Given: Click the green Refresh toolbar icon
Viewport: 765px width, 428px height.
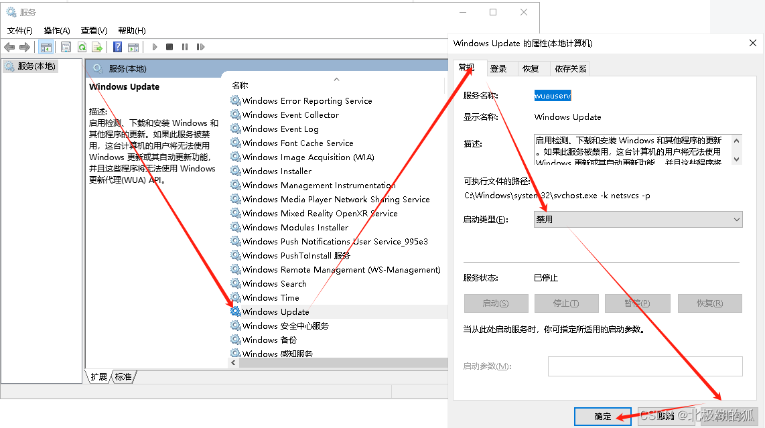Looking at the screenshot, I should (x=82, y=48).
